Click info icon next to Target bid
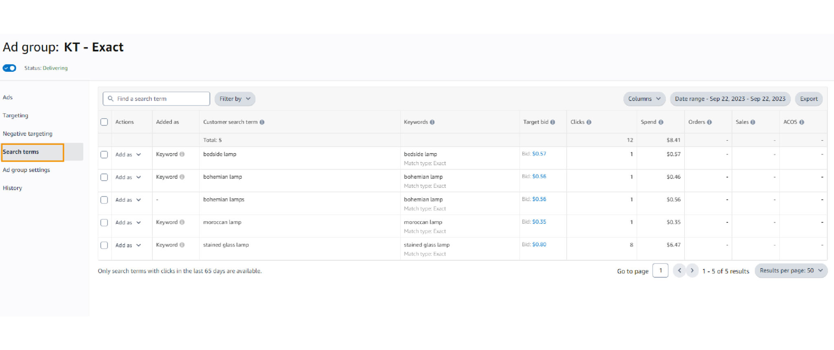 (x=553, y=122)
